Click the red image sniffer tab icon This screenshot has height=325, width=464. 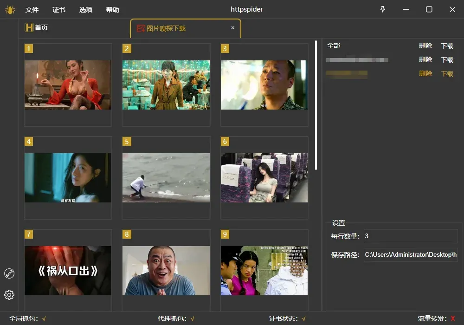[x=141, y=28]
